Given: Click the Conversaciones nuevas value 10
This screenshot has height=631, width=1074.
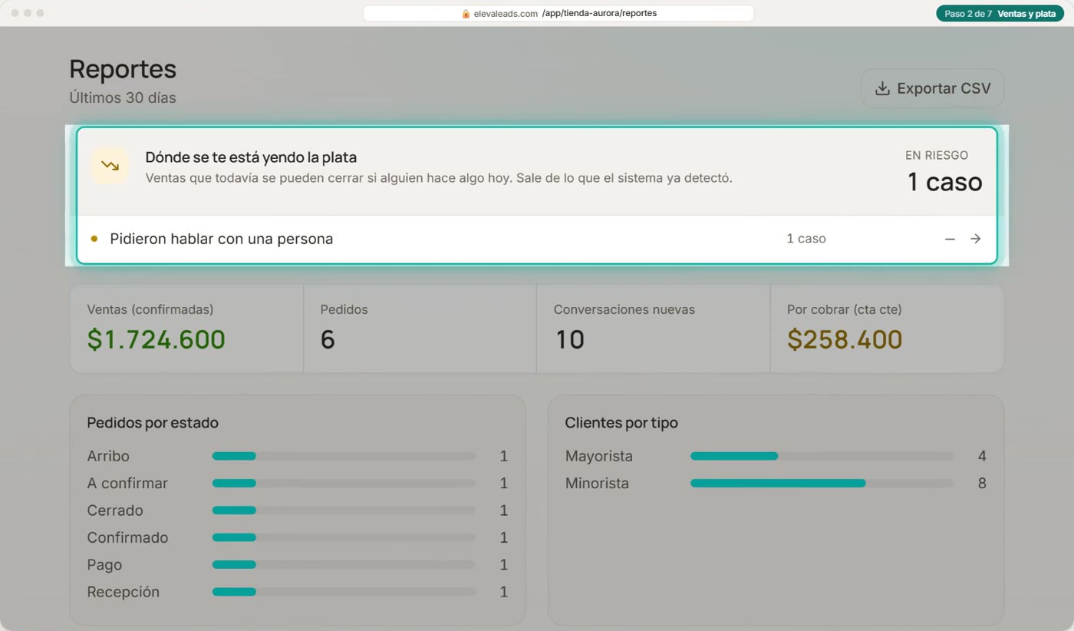Looking at the screenshot, I should tap(569, 339).
